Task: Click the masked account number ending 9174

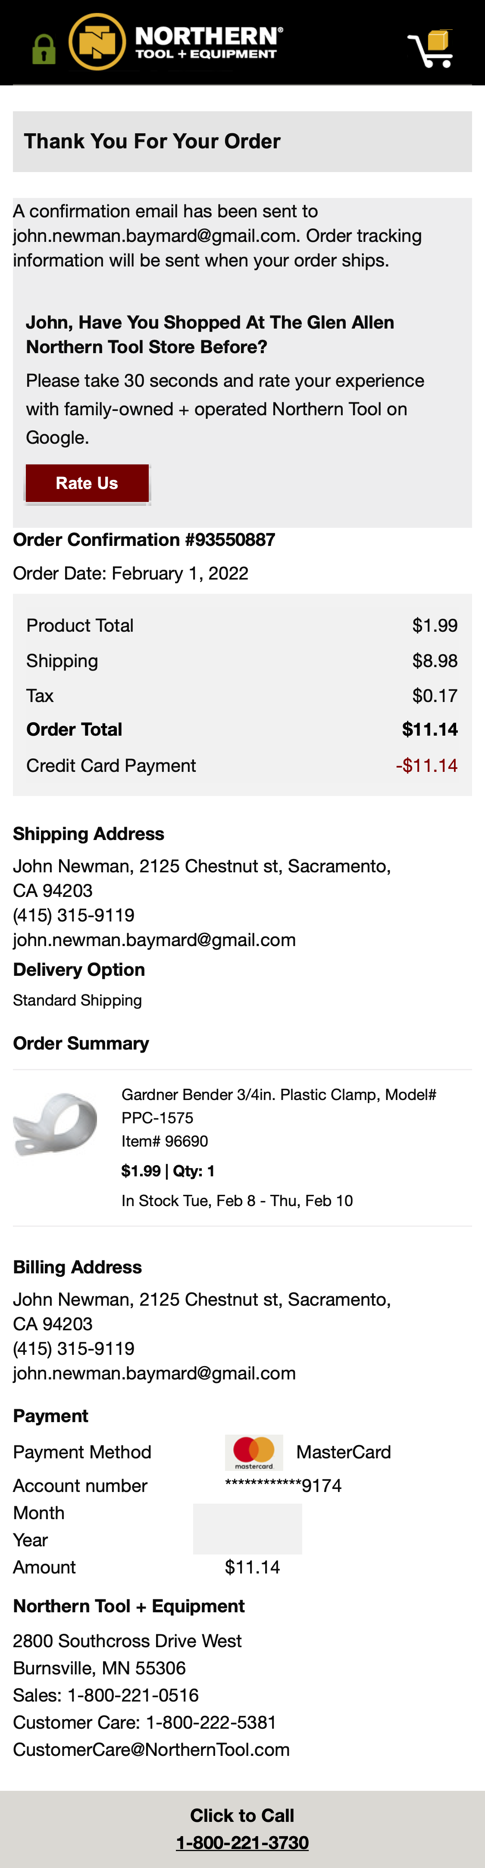Action: 284,1486
